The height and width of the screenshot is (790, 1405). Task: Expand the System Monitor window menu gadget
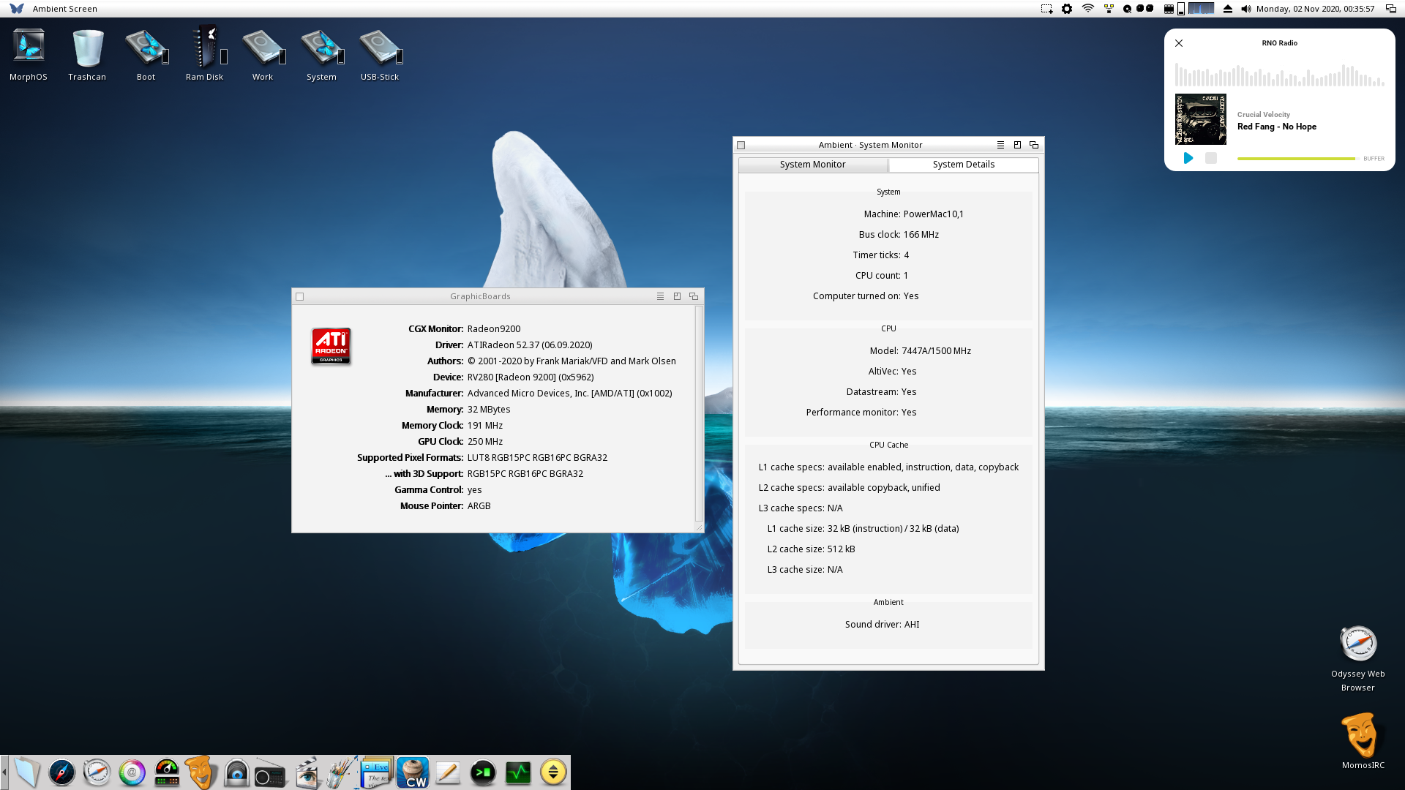1000,145
